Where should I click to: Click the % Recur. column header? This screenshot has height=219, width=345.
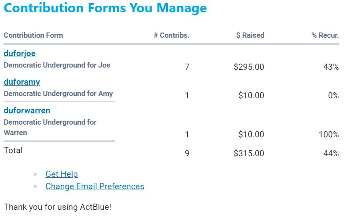(x=325, y=35)
